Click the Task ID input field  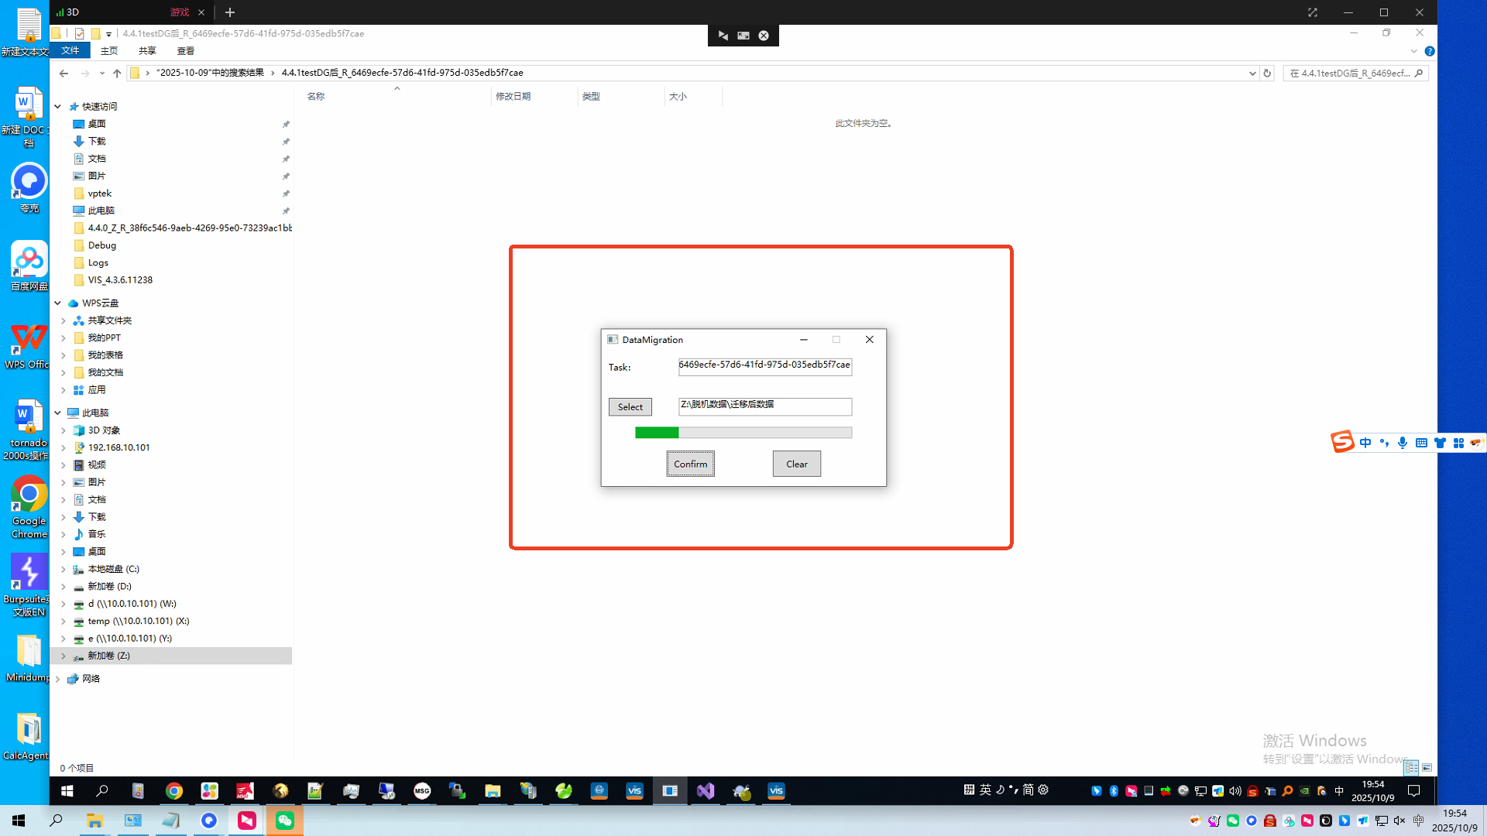click(764, 366)
